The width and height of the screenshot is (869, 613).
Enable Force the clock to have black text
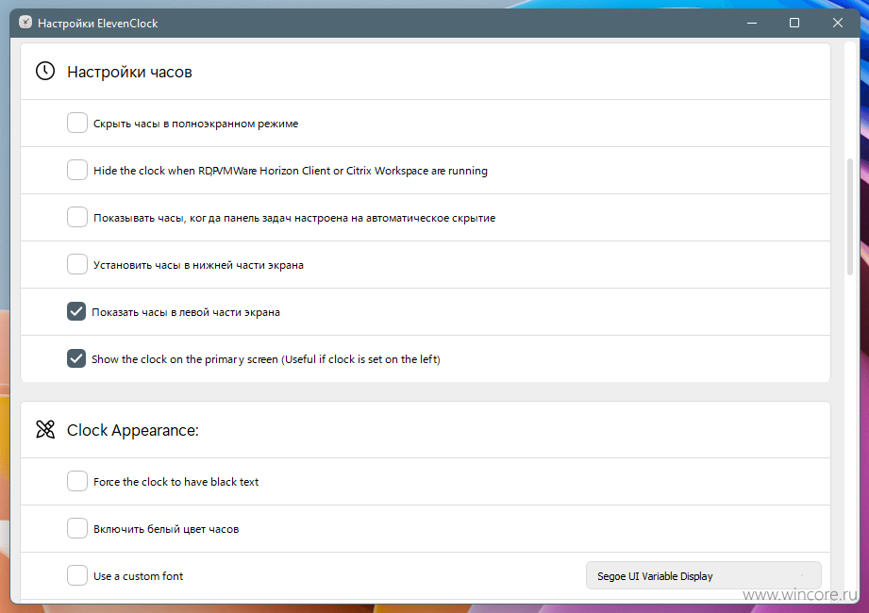click(77, 481)
